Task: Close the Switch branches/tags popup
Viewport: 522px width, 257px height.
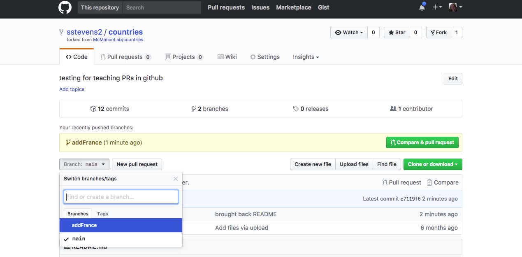Action: tap(176, 179)
